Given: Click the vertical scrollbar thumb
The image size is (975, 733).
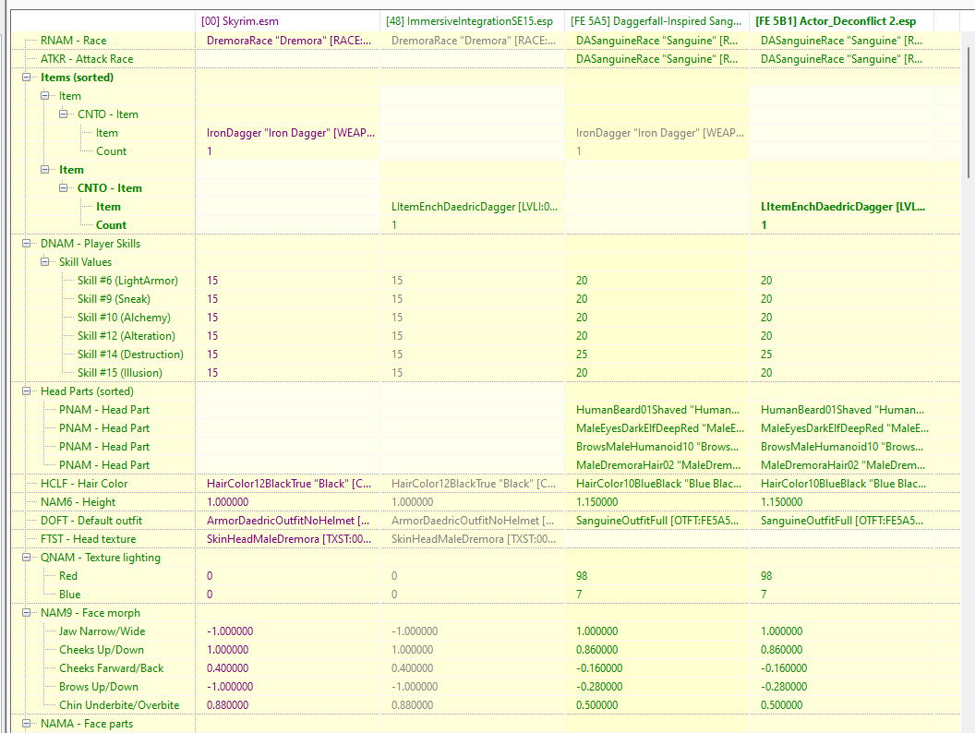Looking at the screenshot, I should [969, 112].
